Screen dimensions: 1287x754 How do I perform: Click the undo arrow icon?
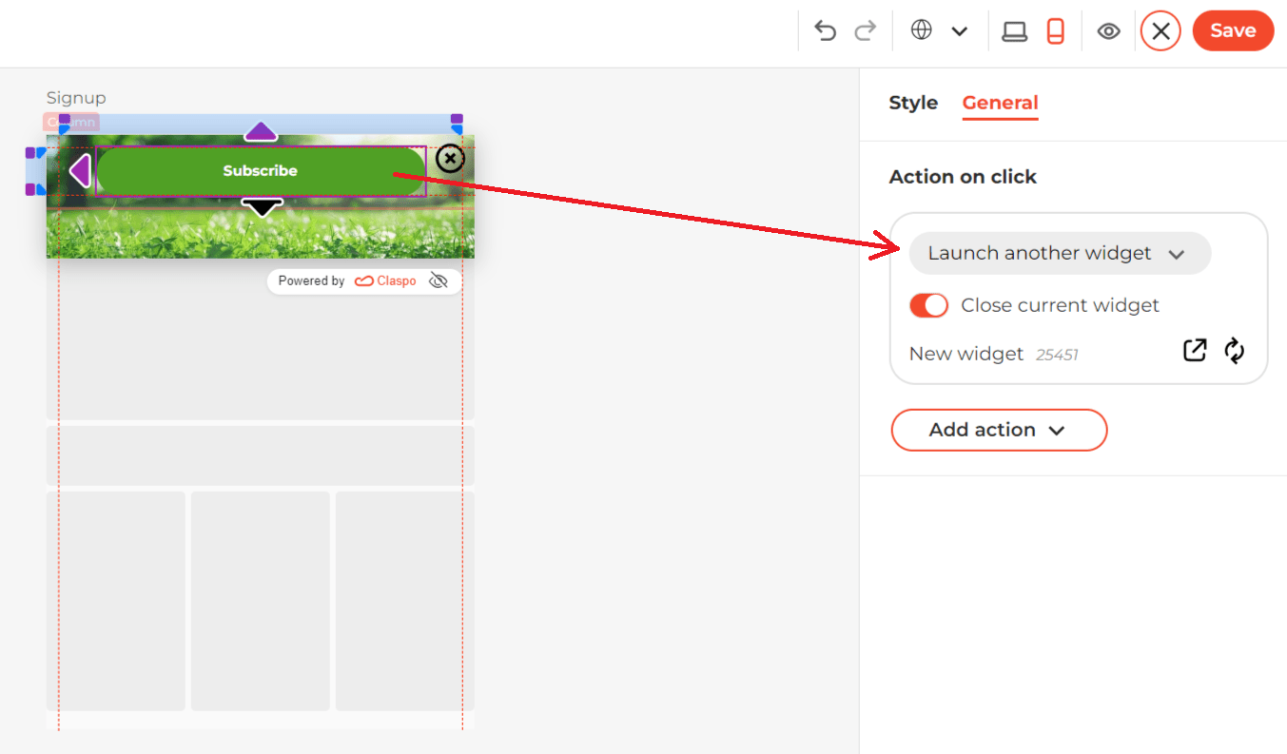pos(826,31)
